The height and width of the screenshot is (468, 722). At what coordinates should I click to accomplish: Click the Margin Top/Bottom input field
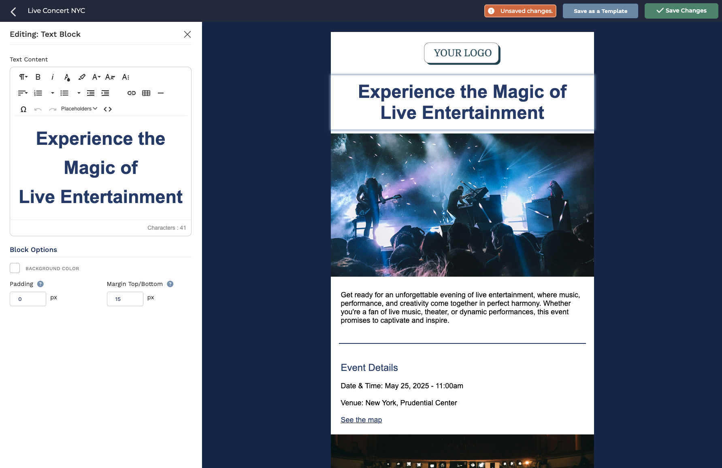(125, 299)
